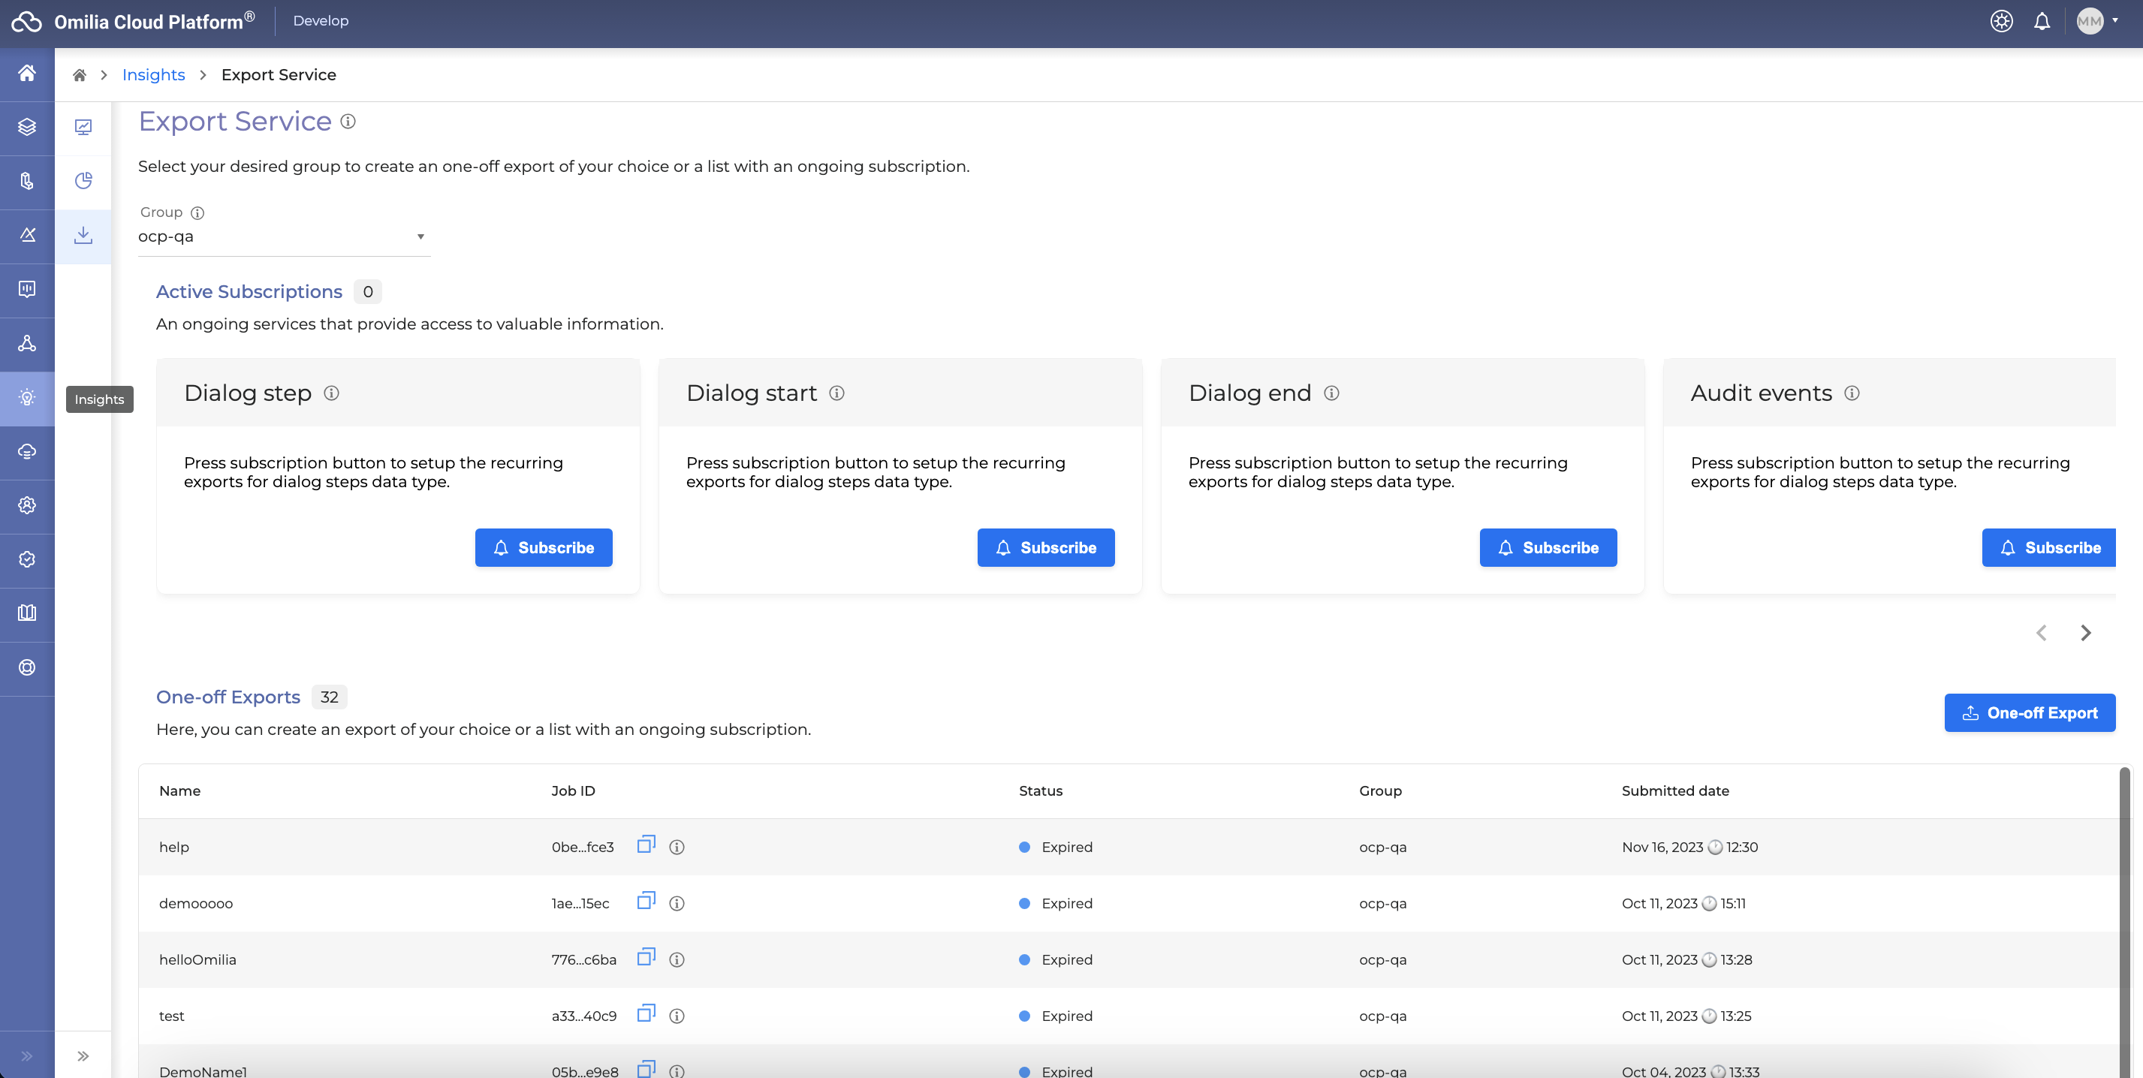Expand the secondary sidebar with double chevron

(x=83, y=1055)
